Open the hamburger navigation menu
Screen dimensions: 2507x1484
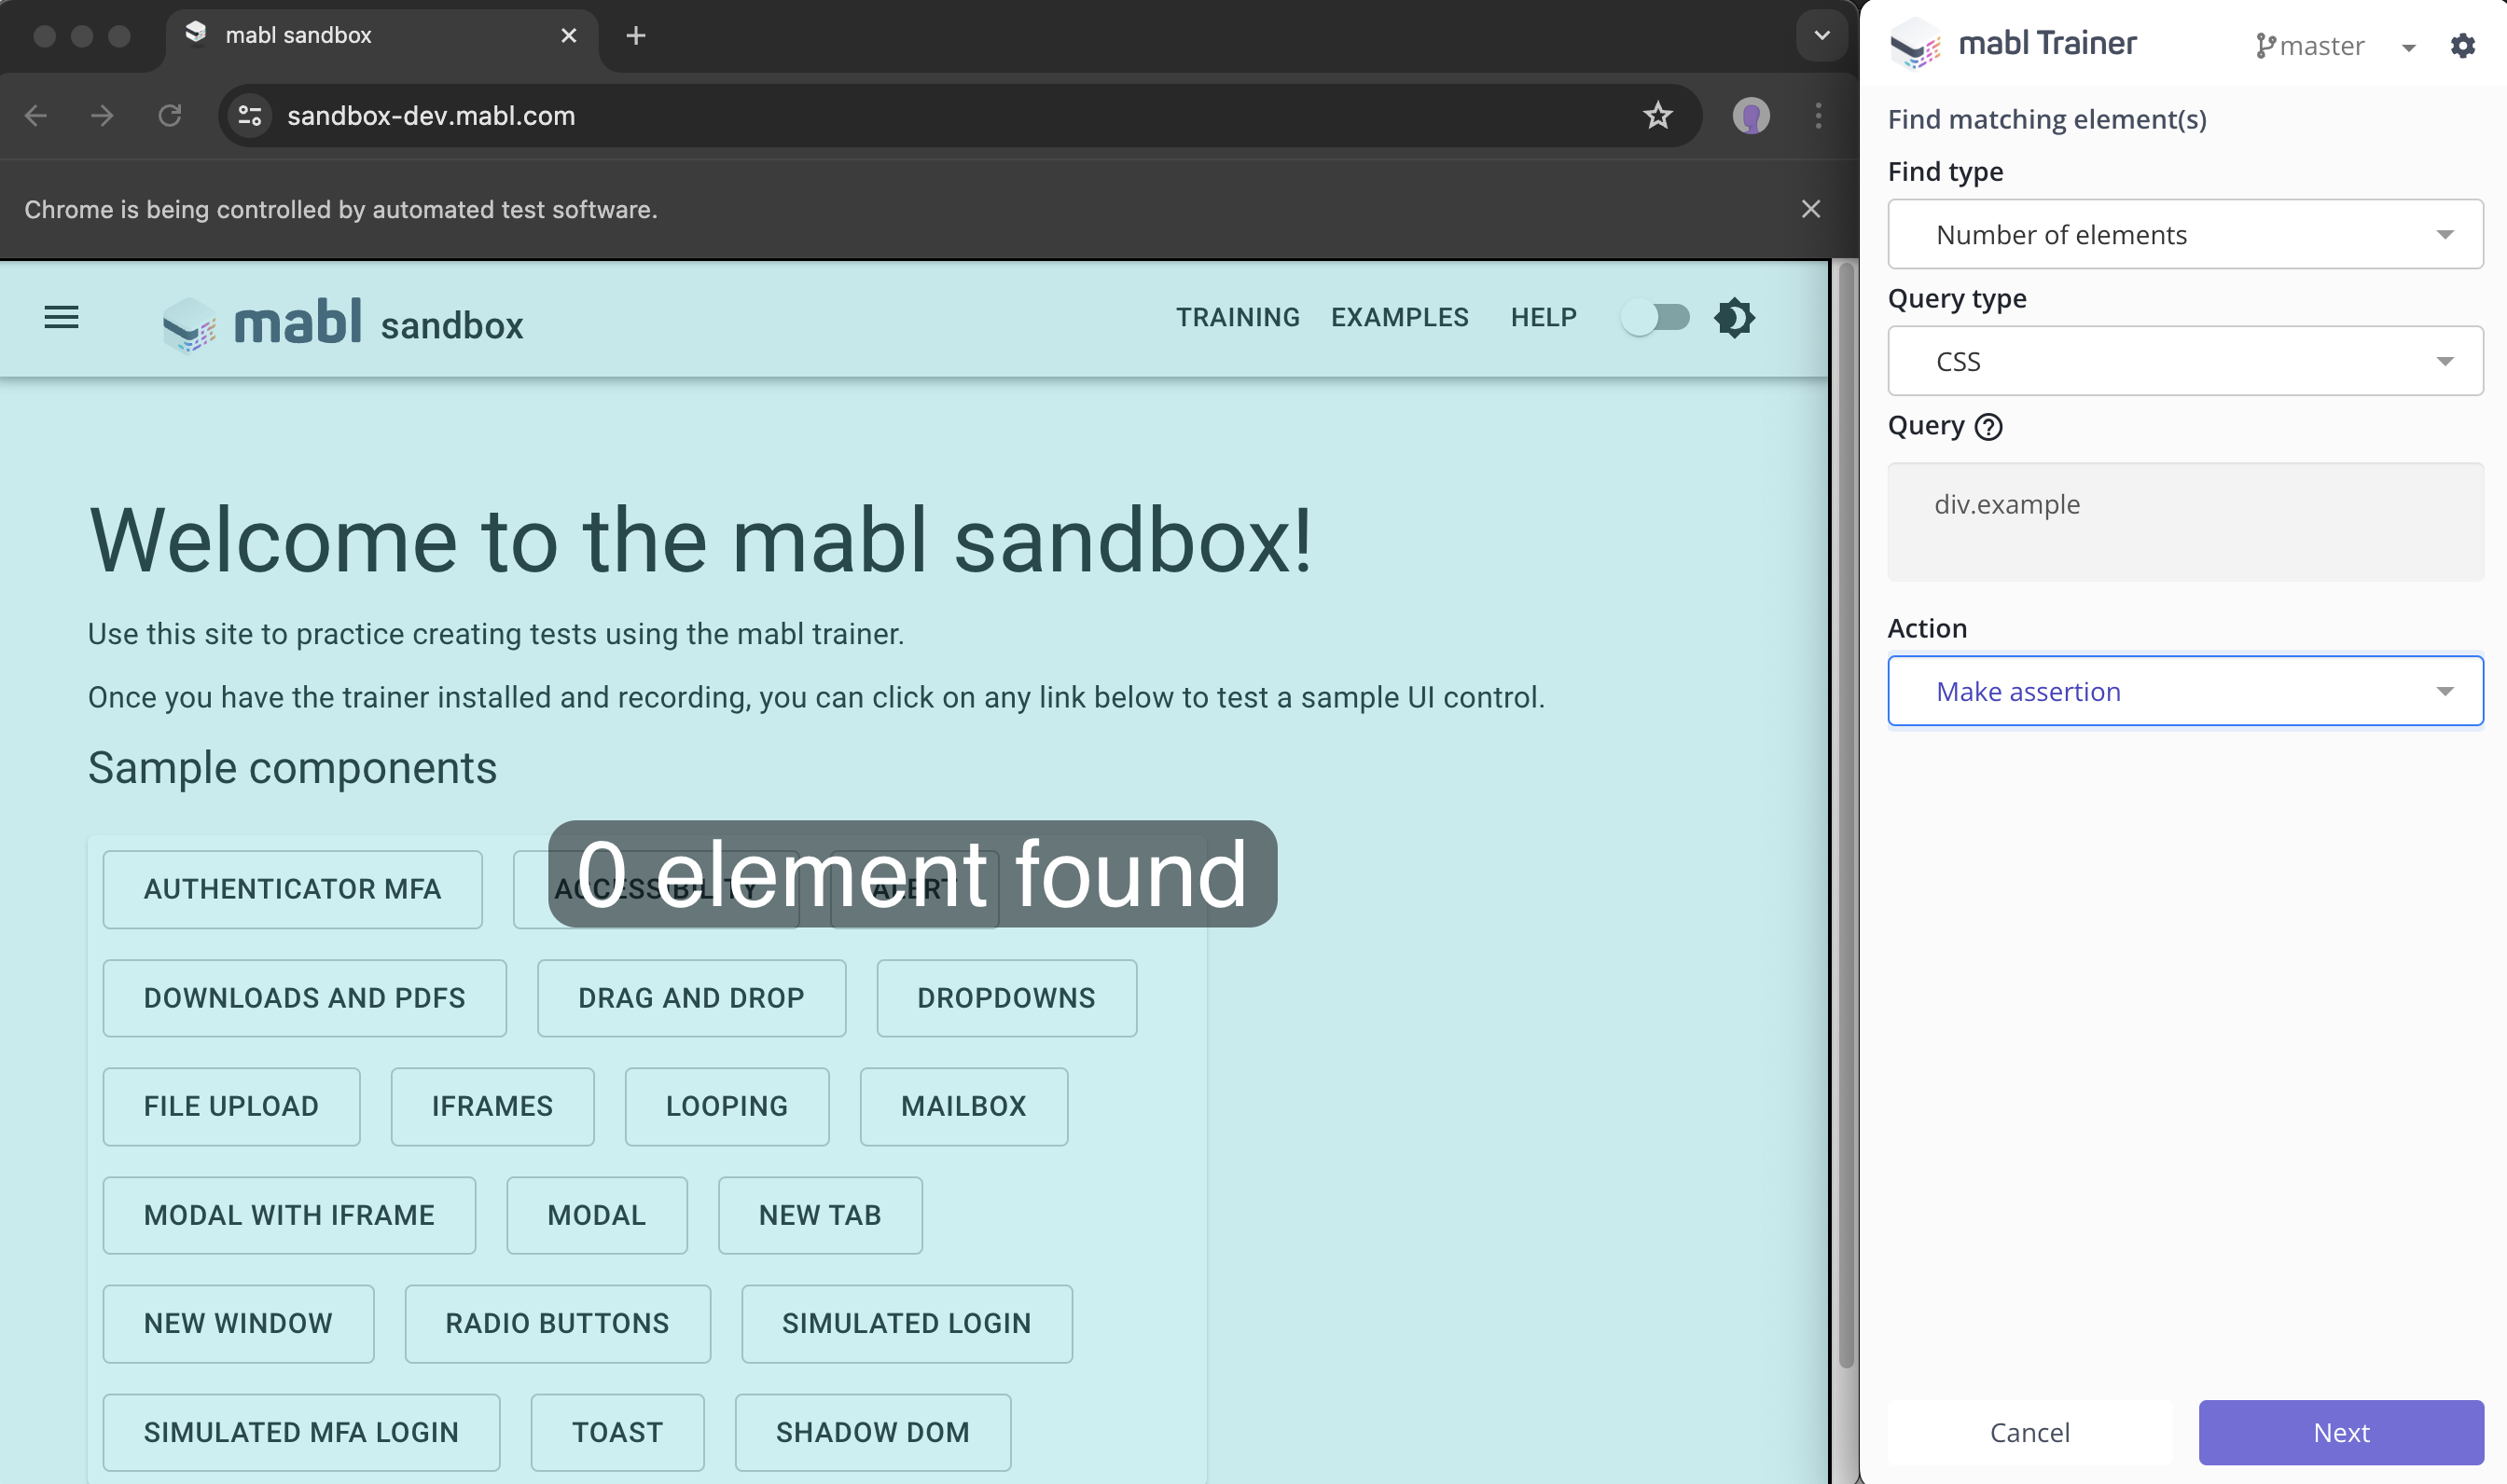pos(61,318)
